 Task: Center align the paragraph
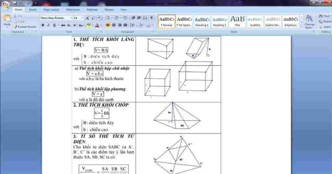click(x=114, y=25)
